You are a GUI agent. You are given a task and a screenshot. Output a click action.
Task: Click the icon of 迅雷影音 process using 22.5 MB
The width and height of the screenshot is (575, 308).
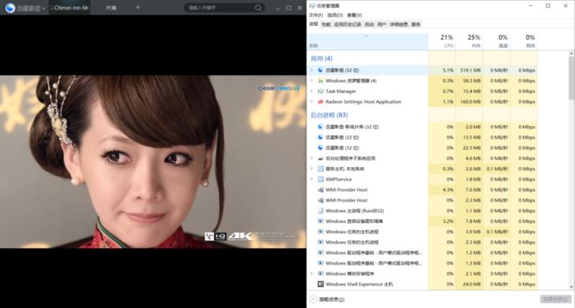click(x=321, y=148)
